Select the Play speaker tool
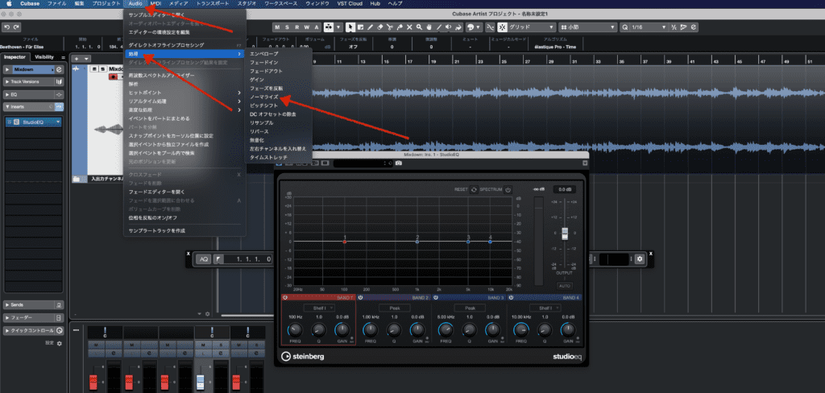Image resolution: width=825 pixels, height=393 pixels. (448, 27)
